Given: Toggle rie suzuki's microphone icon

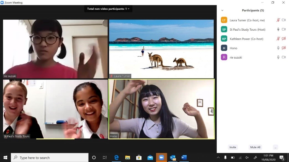Looking at the screenshot, I should 278,57.
